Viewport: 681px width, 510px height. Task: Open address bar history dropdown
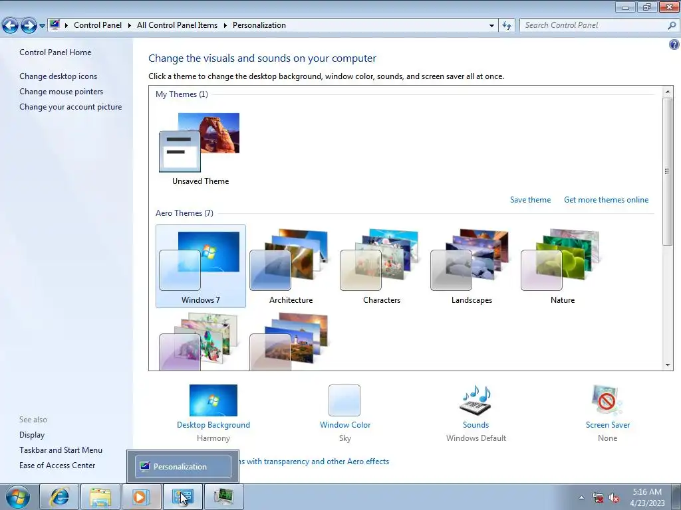(x=491, y=26)
